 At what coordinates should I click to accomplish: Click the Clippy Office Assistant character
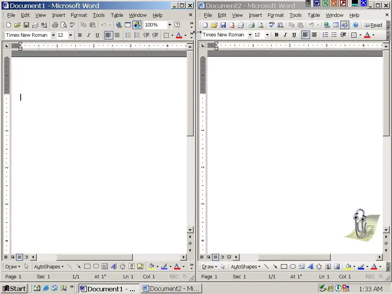(361, 224)
